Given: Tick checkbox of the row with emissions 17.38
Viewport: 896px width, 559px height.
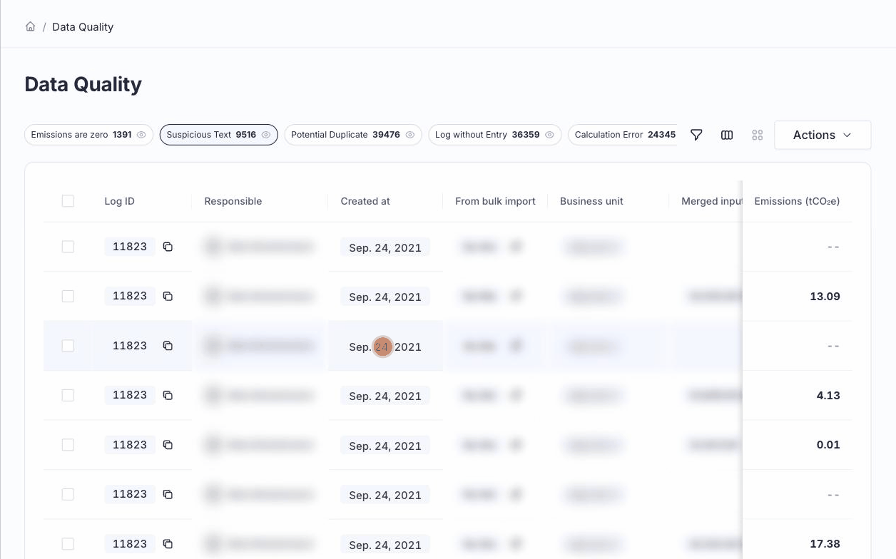Looking at the screenshot, I should 68,544.
